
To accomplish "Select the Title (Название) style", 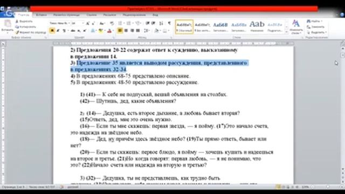I will click(257, 27).
